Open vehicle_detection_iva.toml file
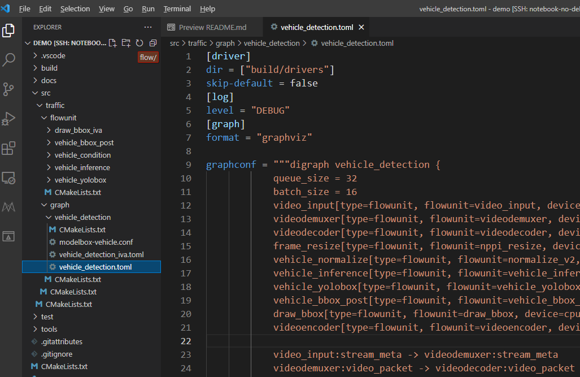Image resolution: width=580 pixels, height=377 pixels. (91, 255)
